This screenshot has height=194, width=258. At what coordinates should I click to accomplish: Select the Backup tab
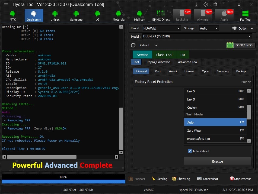coord(241,71)
